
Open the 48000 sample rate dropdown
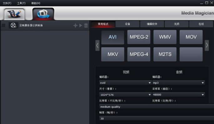(179, 95)
